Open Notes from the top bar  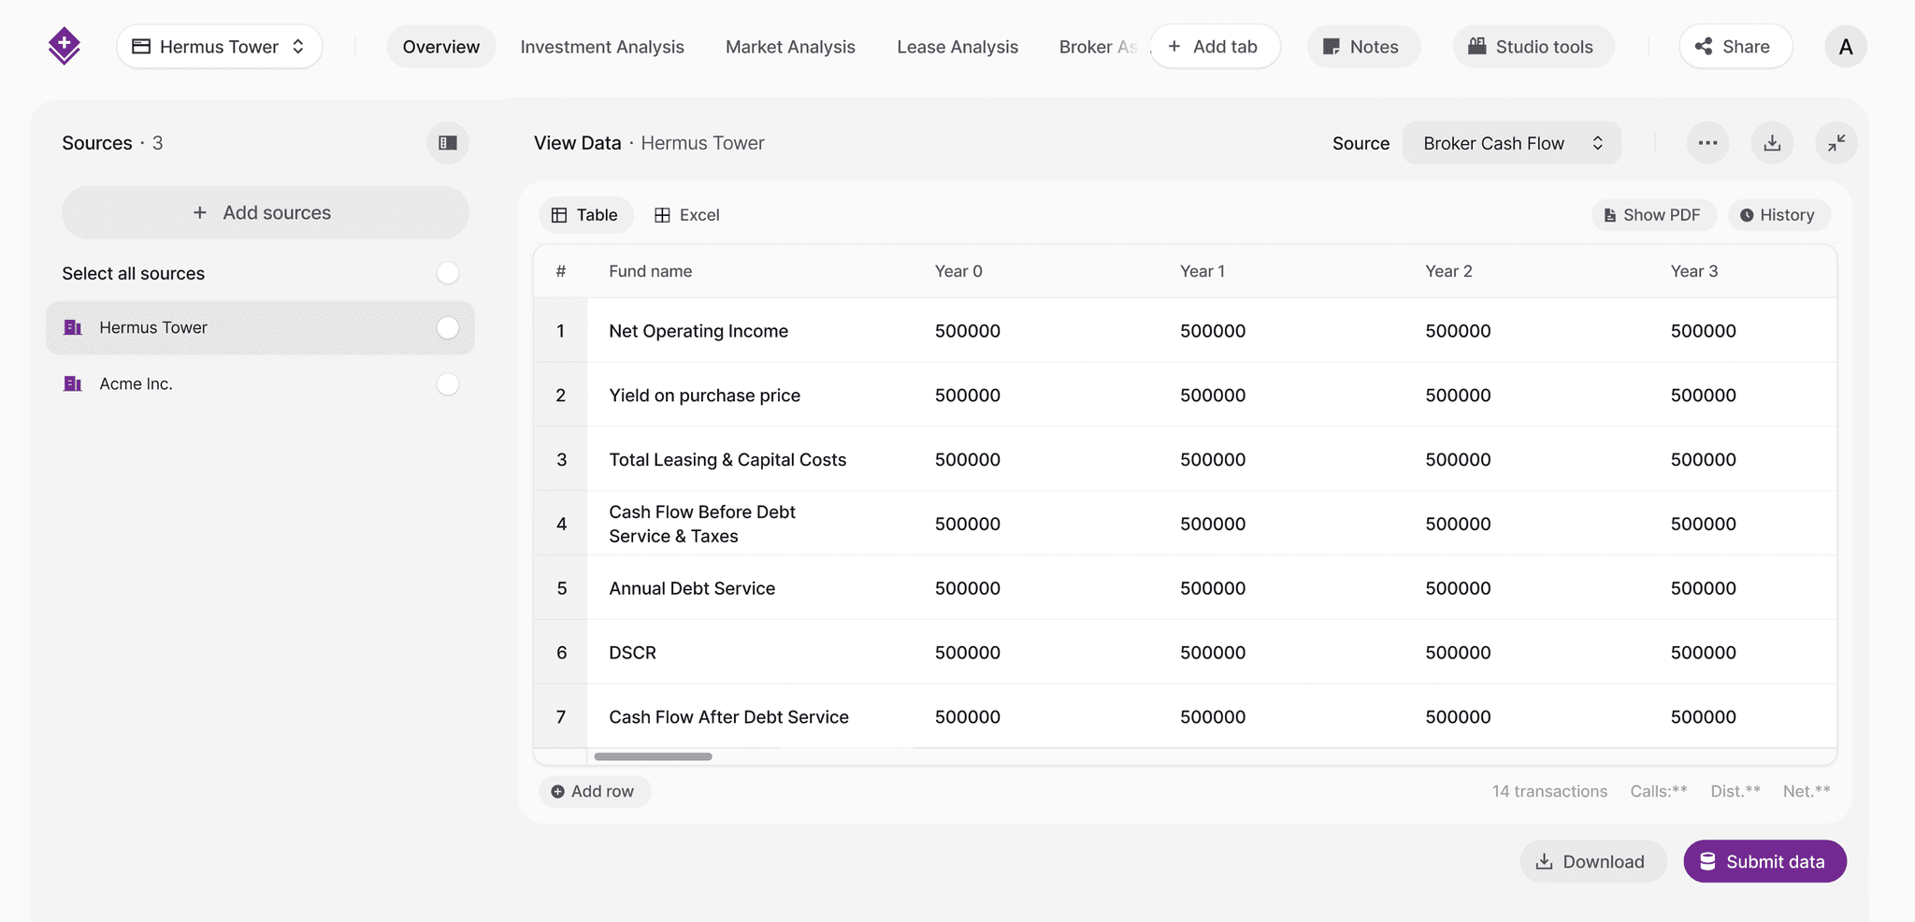pyautogui.click(x=1363, y=46)
